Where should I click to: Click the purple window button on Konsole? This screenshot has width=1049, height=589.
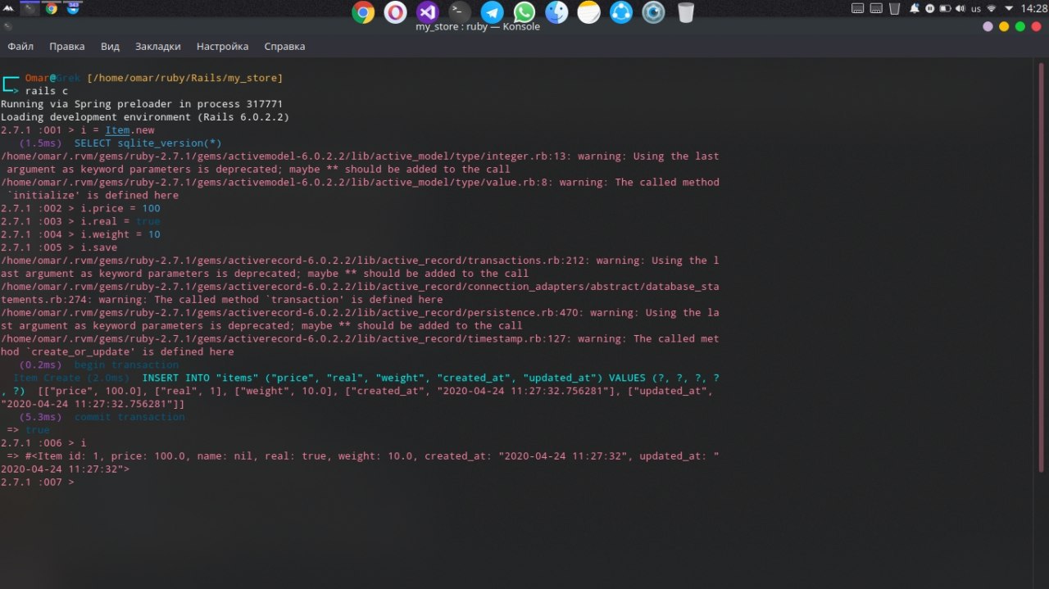click(x=988, y=26)
